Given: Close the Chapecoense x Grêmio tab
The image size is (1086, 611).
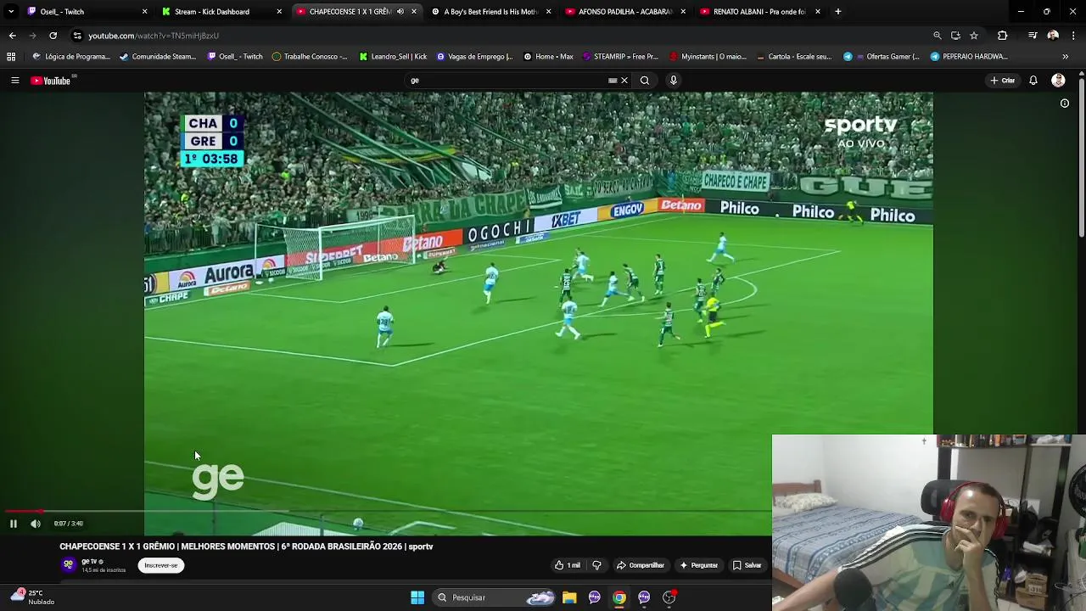Looking at the screenshot, I should [x=414, y=12].
